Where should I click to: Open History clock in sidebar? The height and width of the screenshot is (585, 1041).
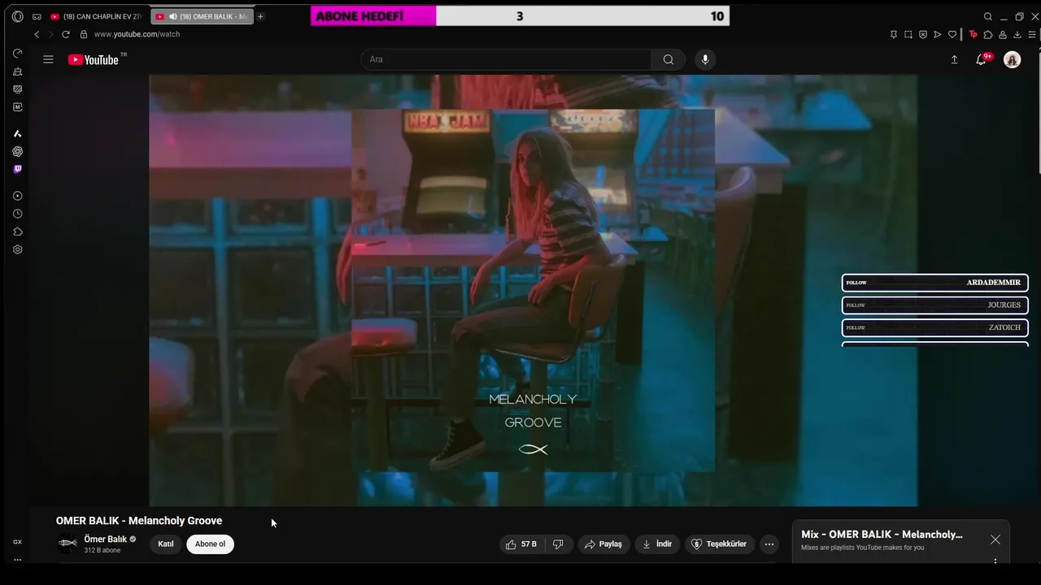(17, 214)
